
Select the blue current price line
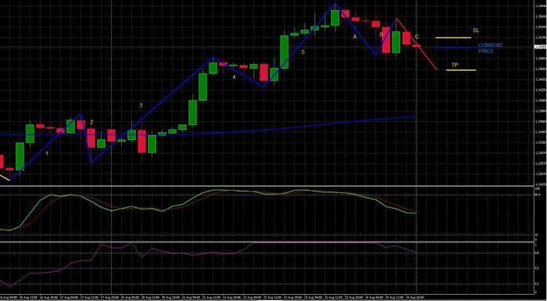click(x=457, y=48)
